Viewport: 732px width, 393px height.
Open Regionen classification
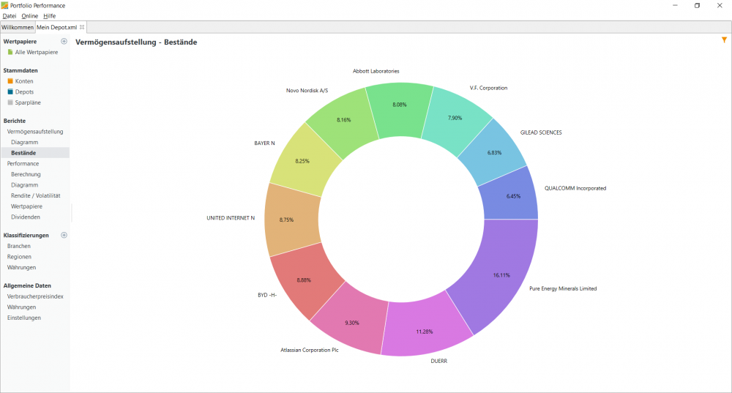pos(19,257)
